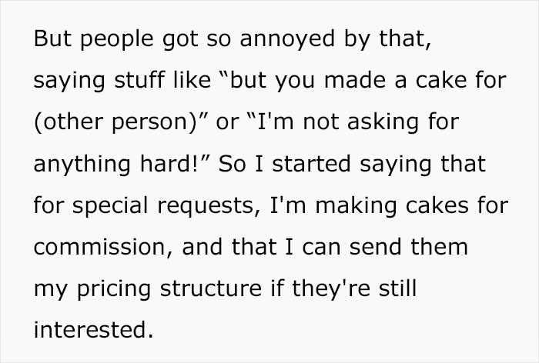
Task: Click the word "annoyed" in first line
Action: coord(287,39)
